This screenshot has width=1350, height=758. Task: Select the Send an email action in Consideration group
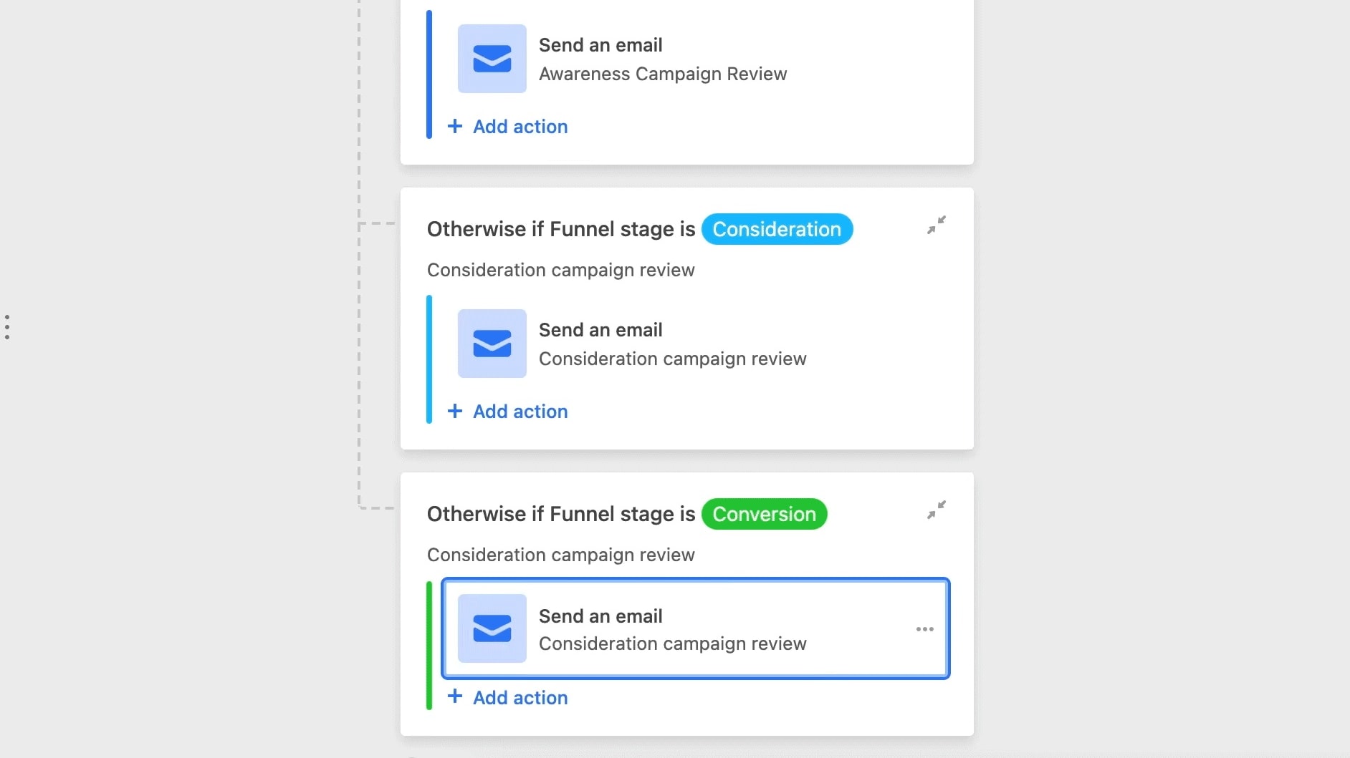tap(695, 344)
